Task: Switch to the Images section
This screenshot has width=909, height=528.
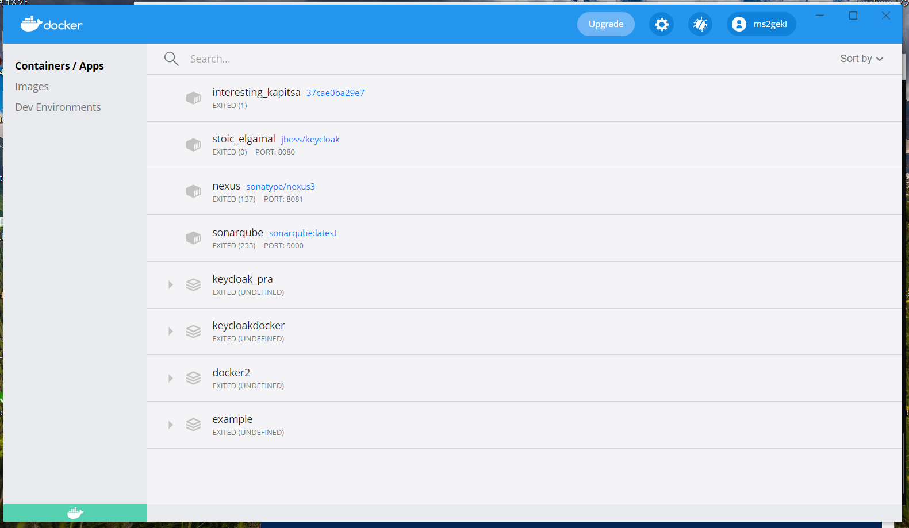Action: (x=32, y=87)
